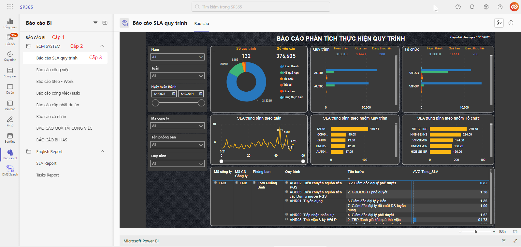The image size is (521, 247).
Task: Open the settings gear icon
Action: (x=486, y=7)
